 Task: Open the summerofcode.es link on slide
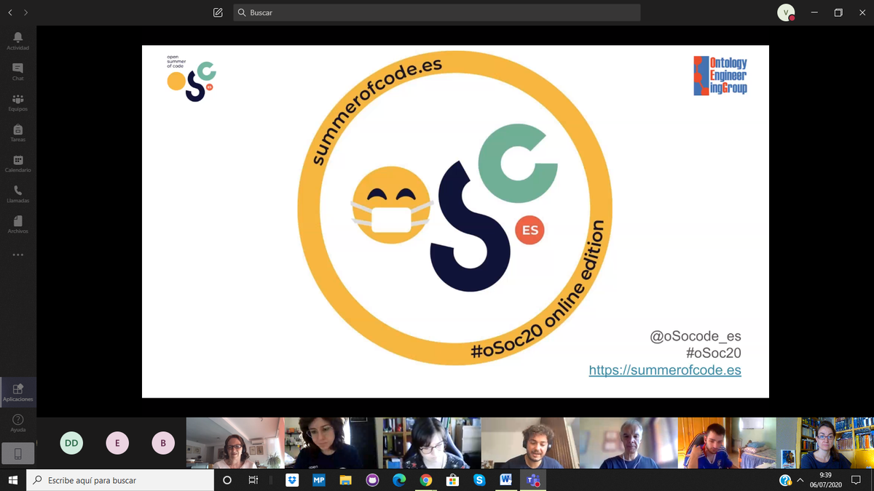click(665, 370)
